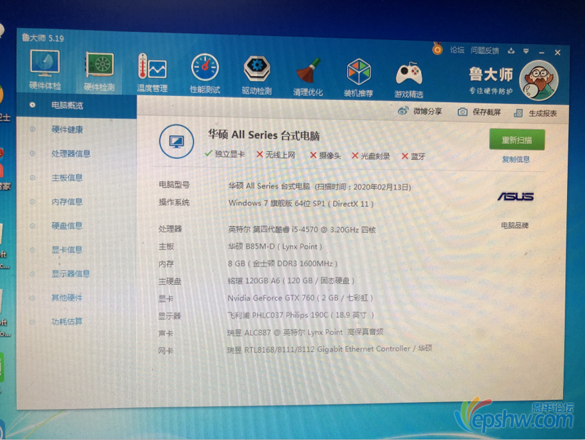The height and width of the screenshot is (440, 585).
Task: Click the 华硕 All Series 台式电脑 heading
Action: coord(264,135)
